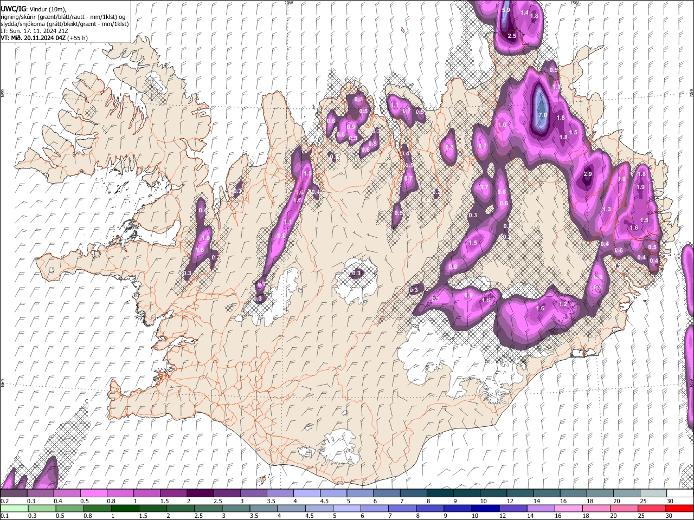
Task: Click the initial time 'IT: Sun. 17. 11. 2024 21Z'
Action: [x=34, y=31]
